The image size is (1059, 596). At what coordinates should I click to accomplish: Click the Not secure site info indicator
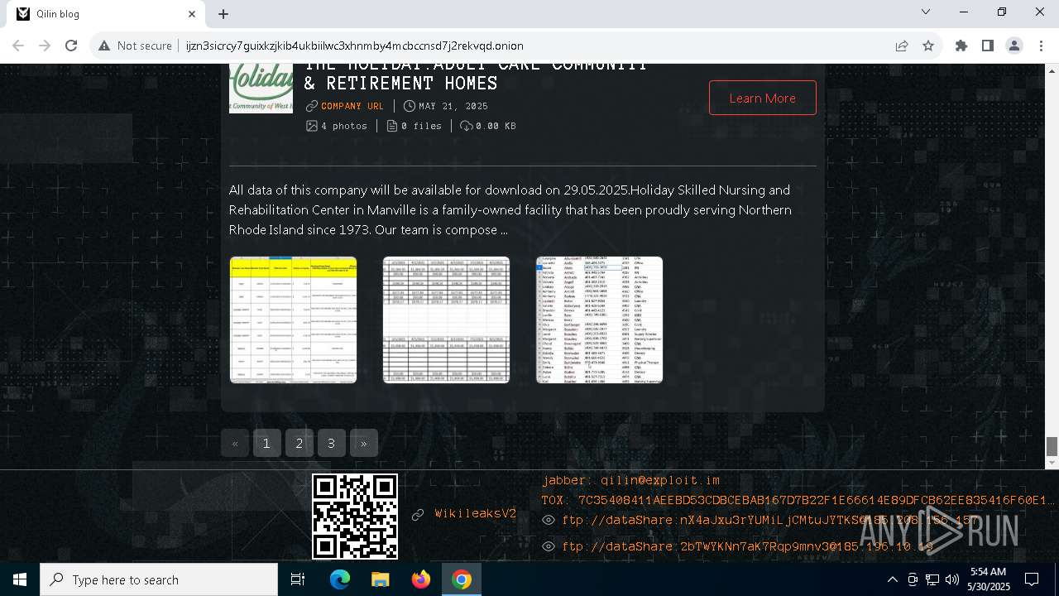[135, 46]
